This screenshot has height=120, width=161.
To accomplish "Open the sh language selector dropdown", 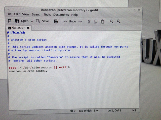I will (x=73, y=111).
